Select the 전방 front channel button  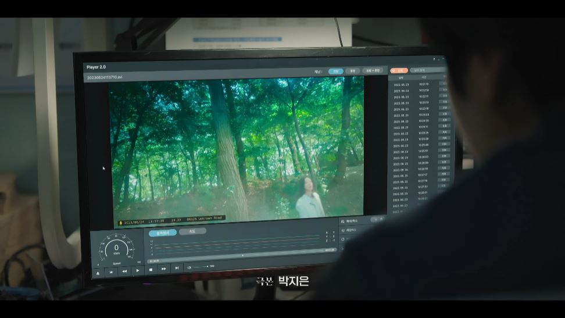pos(335,72)
